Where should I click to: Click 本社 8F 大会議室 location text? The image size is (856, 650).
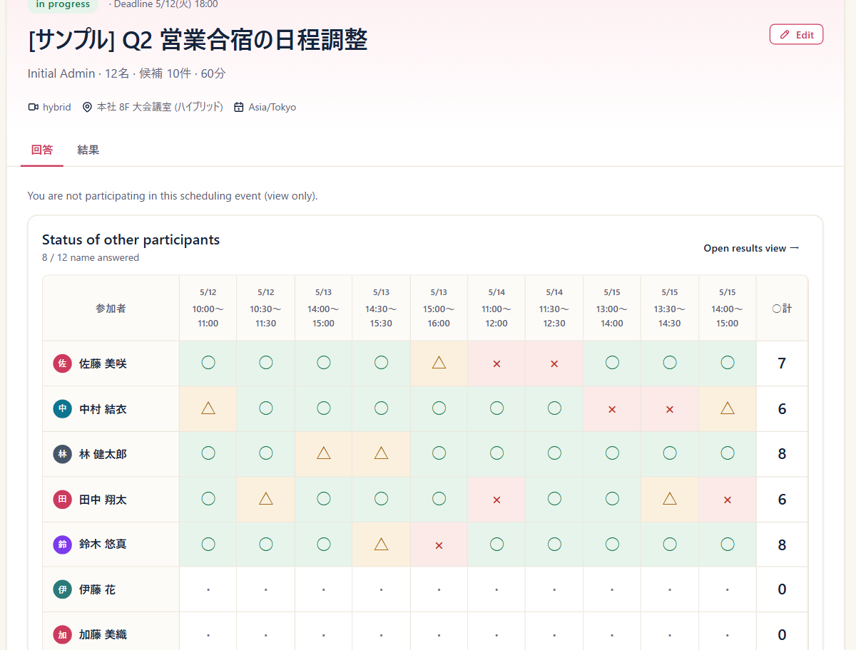pyautogui.click(x=160, y=107)
